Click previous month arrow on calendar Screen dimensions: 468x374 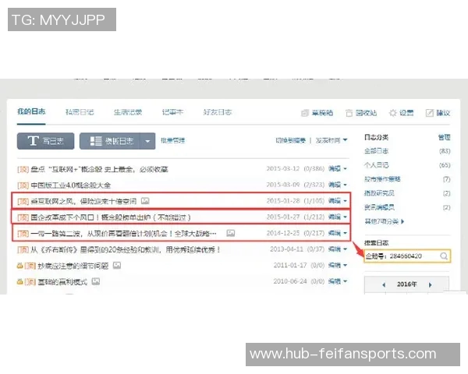[x=383, y=285]
